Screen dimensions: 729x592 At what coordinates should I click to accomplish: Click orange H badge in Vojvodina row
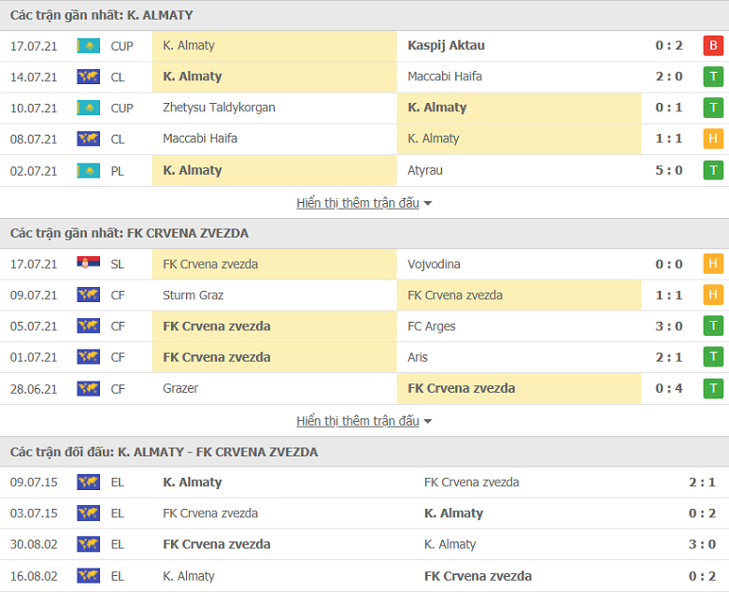tap(713, 264)
